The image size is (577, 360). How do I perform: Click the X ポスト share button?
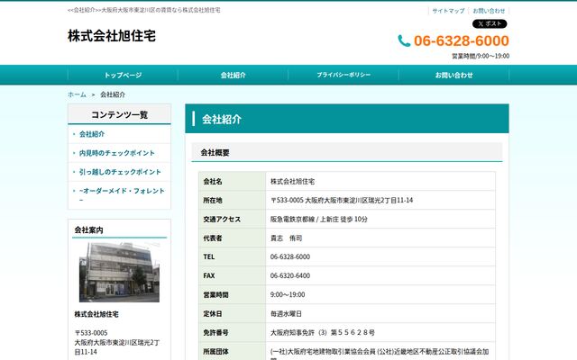pos(490,24)
